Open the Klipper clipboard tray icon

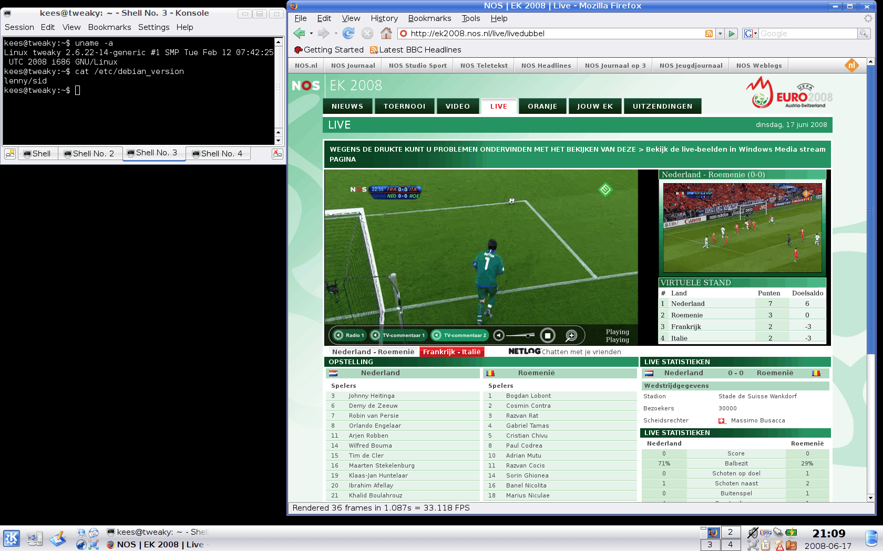(766, 545)
